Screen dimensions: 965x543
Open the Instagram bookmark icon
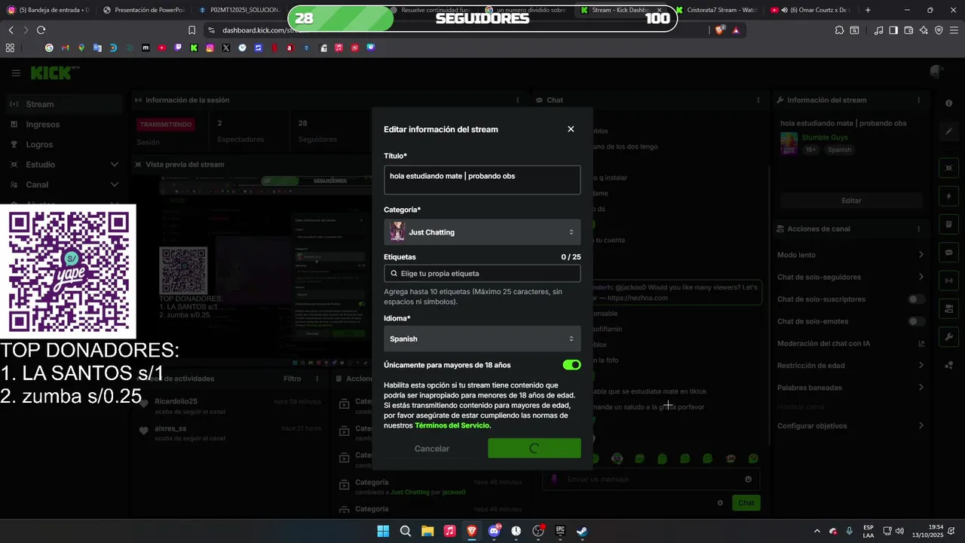(x=210, y=48)
